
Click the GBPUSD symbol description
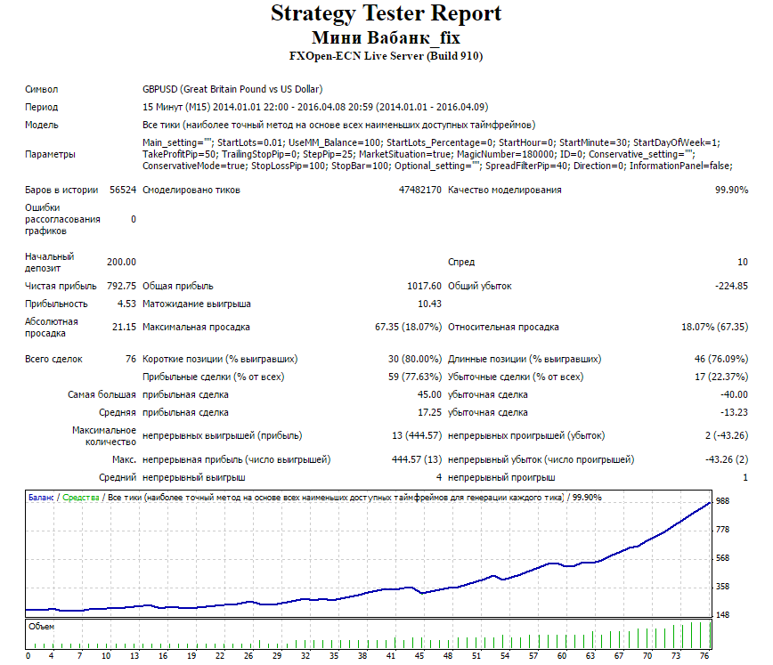[x=232, y=89]
